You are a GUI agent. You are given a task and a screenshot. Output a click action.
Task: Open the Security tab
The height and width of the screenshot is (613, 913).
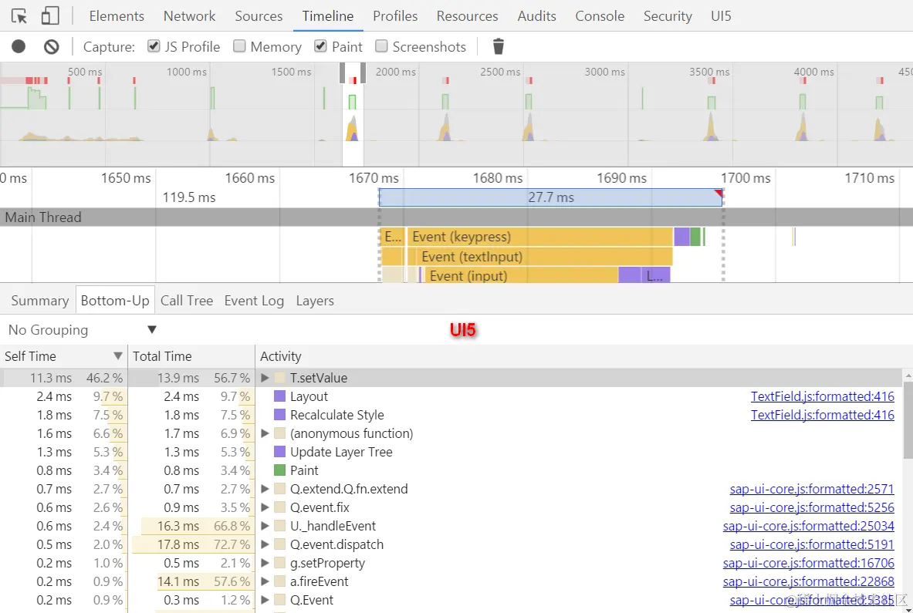coord(668,15)
